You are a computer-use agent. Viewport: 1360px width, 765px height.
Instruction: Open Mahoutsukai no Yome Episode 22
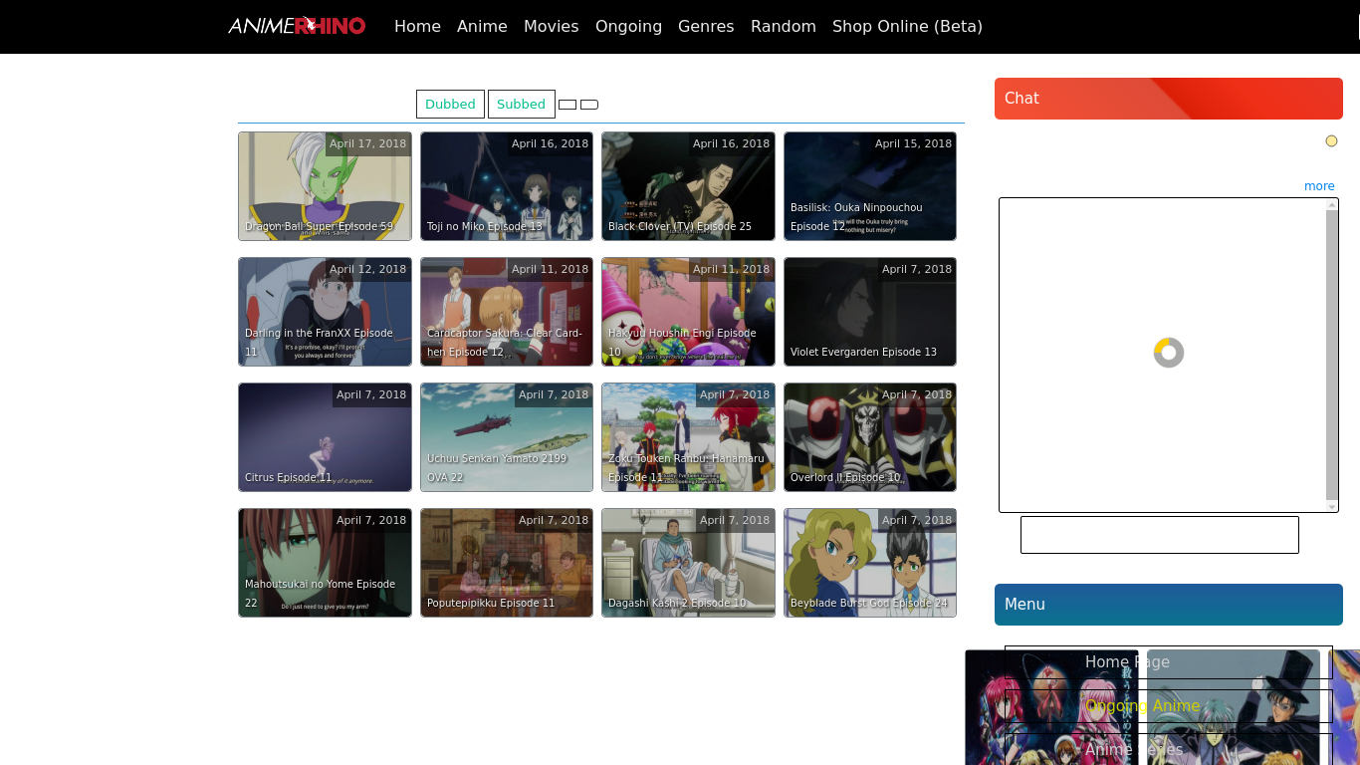pyautogui.click(x=325, y=563)
